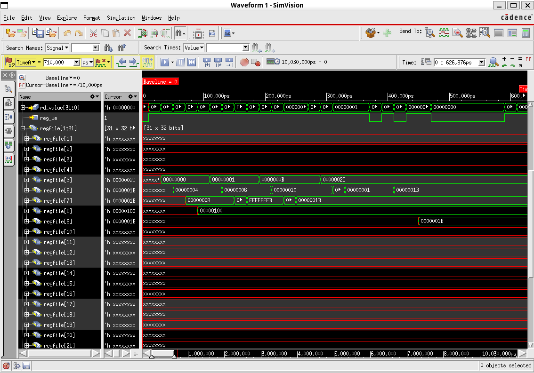
Task: Cut the selection with the scissors icon
Action: tap(93, 33)
